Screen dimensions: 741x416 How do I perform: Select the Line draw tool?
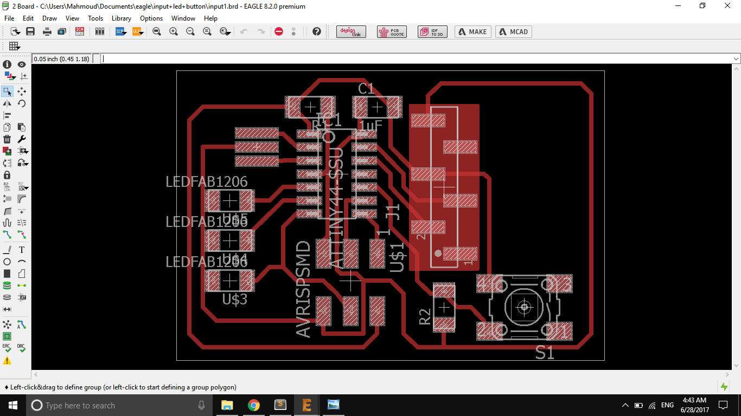click(x=7, y=250)
